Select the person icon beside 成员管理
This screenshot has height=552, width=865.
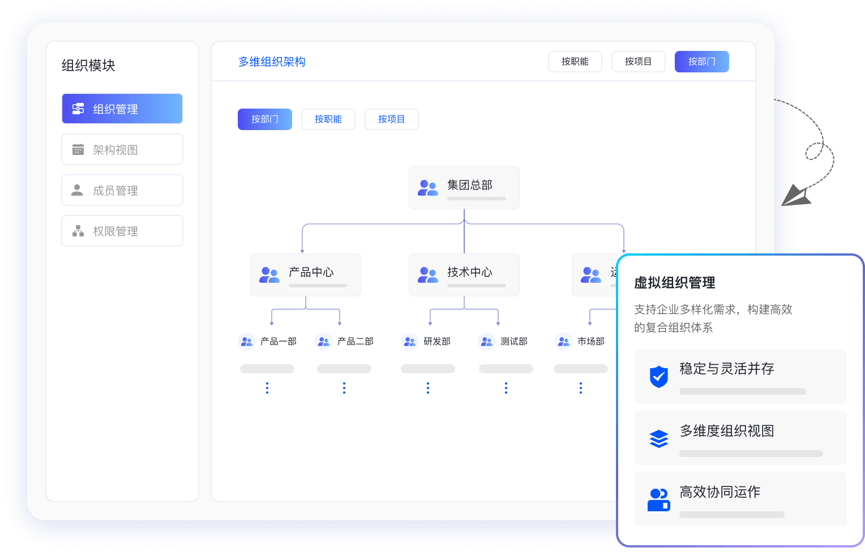77,190
